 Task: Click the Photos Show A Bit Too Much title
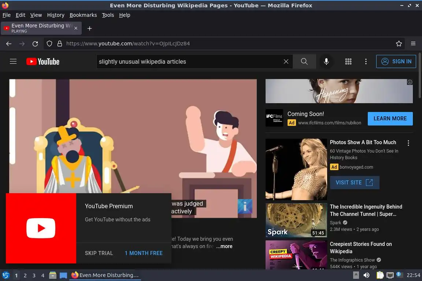click(363, 142)
